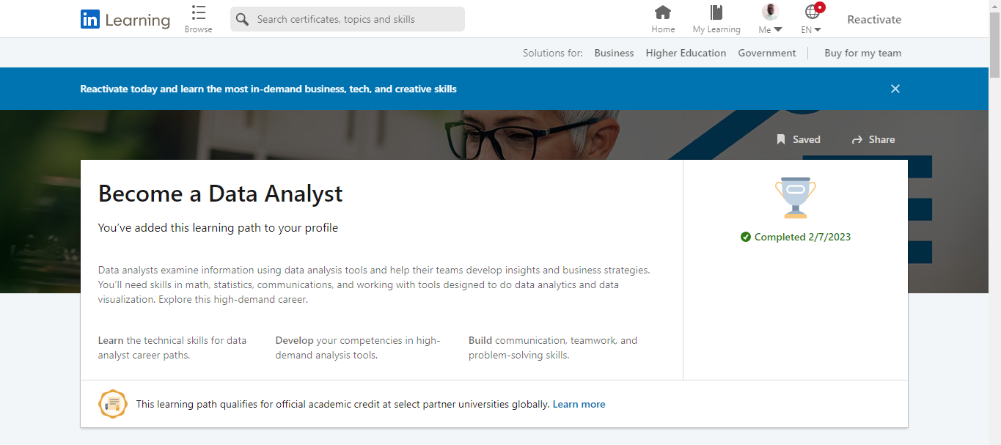Screen dimensions: 1001x445
Task: Expand the Me dropdown arrow
Action: pyautogui.click(x=778, y=30)
